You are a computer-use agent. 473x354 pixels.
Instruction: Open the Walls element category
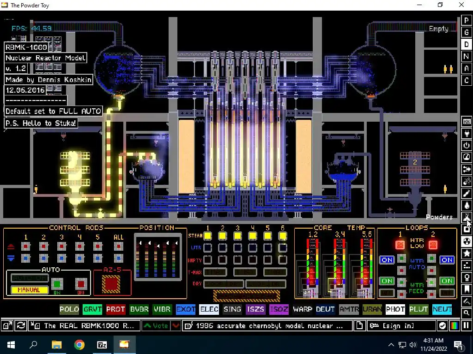click(467, 121)
